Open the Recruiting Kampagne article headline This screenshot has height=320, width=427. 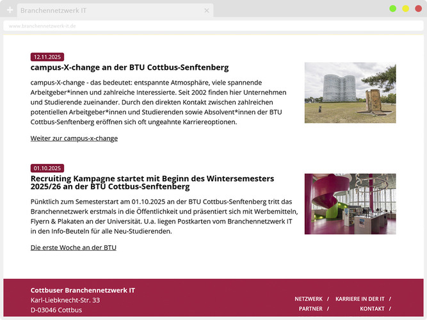click(x=152, y=182)
